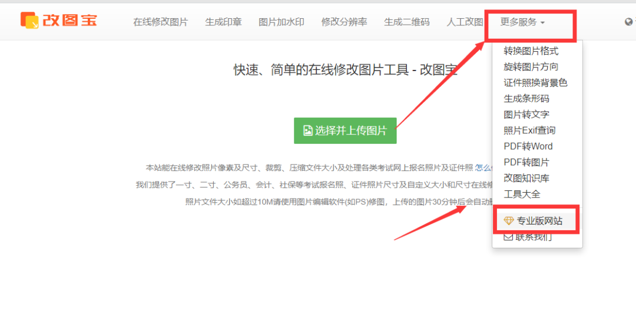Click 人工改图 in the navigation bar
This screenshot has width=636, height=312.
point(465,22)
